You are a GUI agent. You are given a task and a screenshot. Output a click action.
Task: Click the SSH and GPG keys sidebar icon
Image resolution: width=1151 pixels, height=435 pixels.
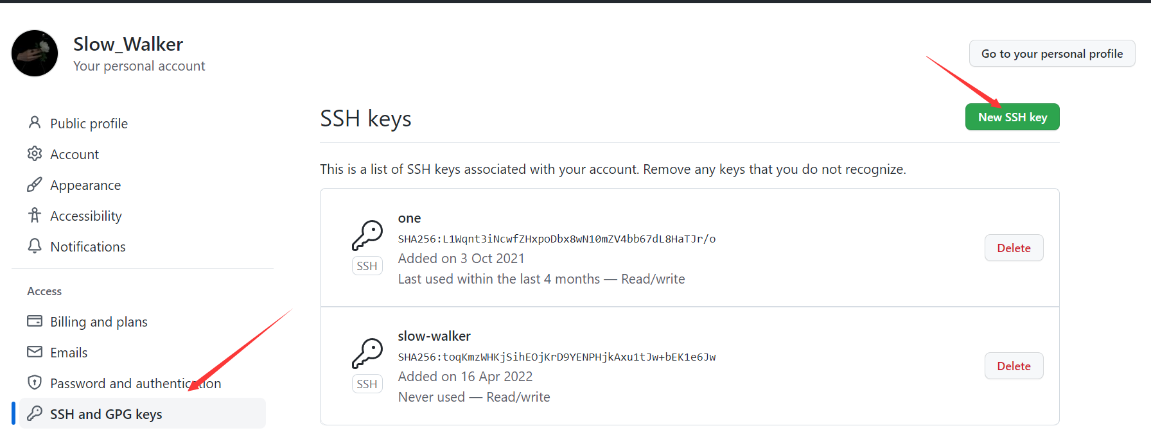click(x=35, y=414)
